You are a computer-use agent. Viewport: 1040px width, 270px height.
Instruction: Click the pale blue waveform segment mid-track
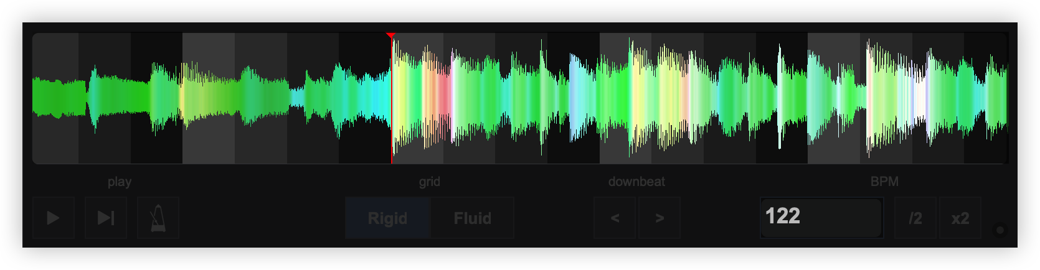coord(576,96)
